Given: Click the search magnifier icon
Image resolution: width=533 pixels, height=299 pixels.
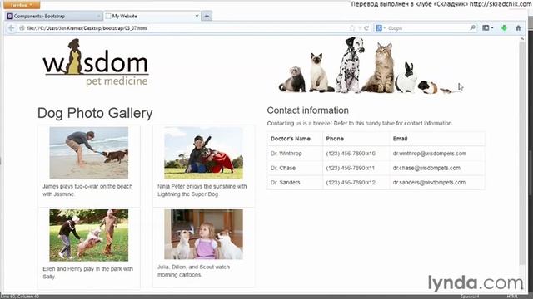Looking at the screenshot, I should (x=473, y=27).
